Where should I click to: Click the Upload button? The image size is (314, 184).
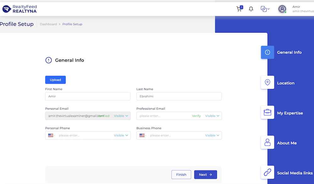point(56,80)
